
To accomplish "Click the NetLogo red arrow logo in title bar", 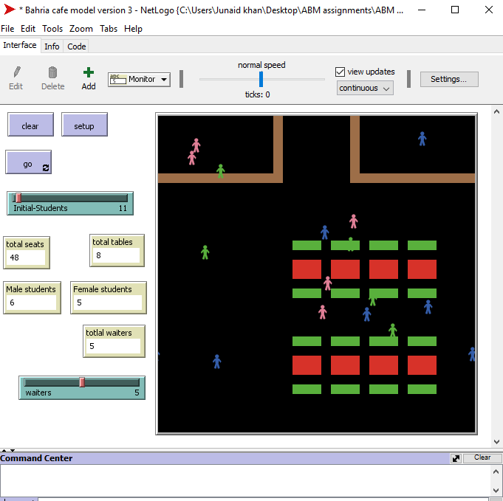I will click(x=9, y=10).
